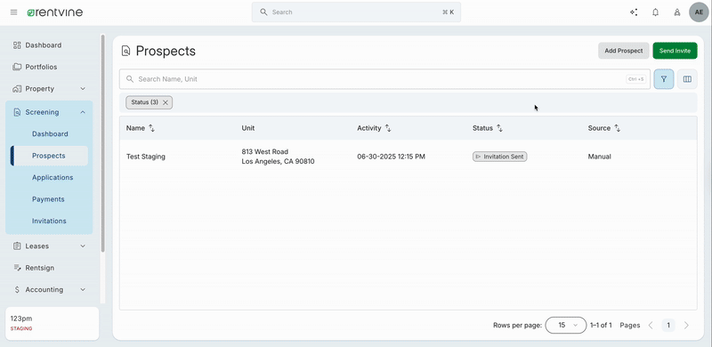The width and height of the screenshot is (712, 347).
Task: Open the rows per page dropdown
Action: pos(566,325)
